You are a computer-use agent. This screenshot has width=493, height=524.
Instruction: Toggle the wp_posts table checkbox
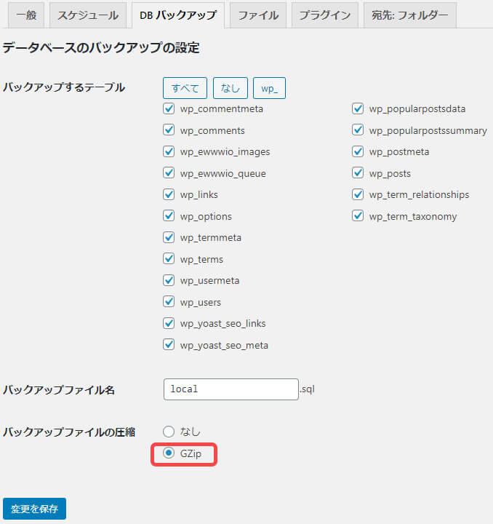tap(358, 173)
